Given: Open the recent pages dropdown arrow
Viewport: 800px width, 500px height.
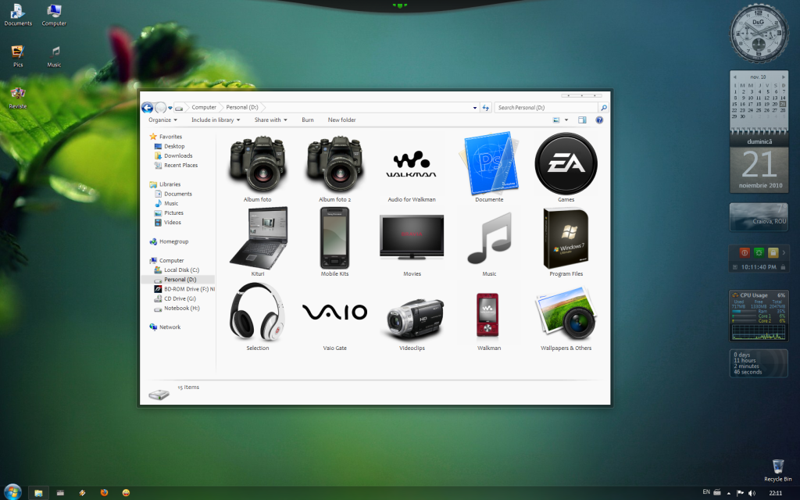Looking at the screenshot, I should click(x=170, y=108).
